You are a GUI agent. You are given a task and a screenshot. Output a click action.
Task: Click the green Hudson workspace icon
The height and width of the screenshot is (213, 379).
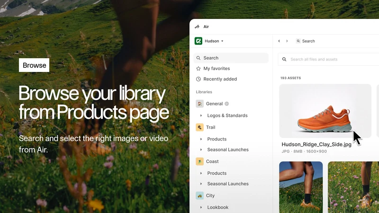[199, 41]
